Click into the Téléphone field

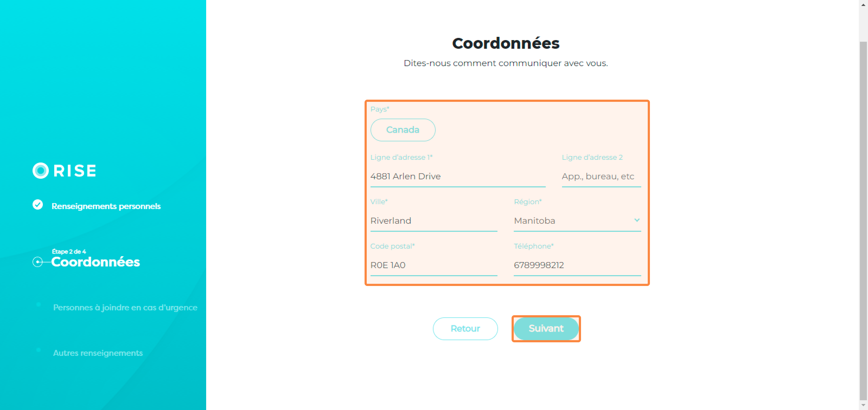[577, 265]
